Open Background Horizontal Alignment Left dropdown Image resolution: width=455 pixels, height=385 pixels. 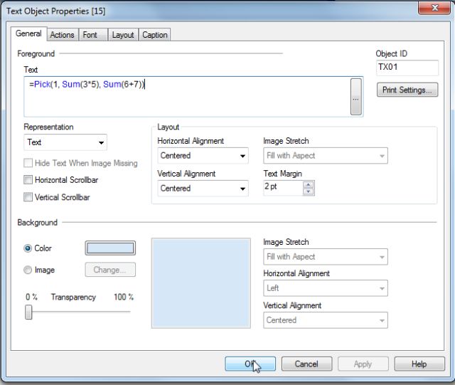point(326,288)
